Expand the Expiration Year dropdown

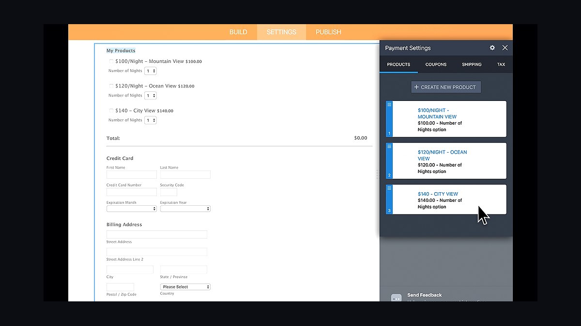(185, 209)
